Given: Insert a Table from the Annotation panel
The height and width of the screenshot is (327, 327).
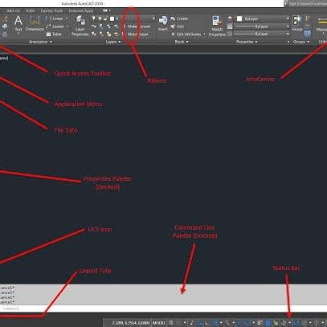Looking at the screenshot, I should pyautogui.click(x=54, y=35).
